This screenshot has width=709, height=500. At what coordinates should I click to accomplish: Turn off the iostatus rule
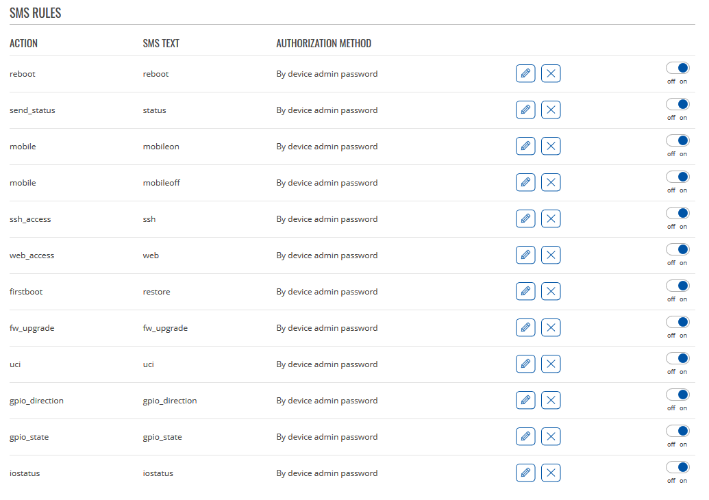pyautogui.click(x=677, y=467)
